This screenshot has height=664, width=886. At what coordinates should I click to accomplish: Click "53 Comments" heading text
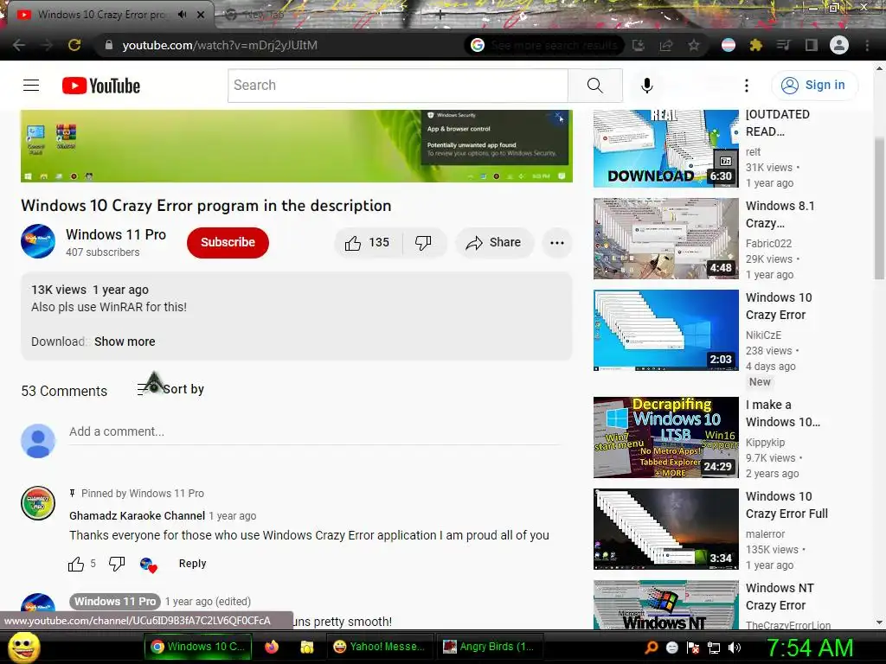pyautogui.click(x=64, y=391)
